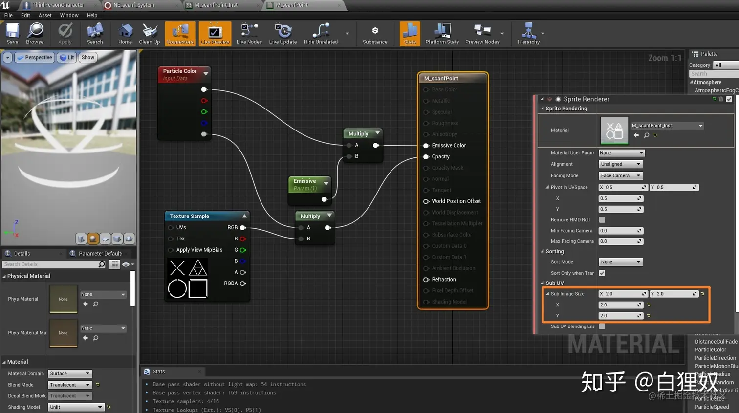Toggle the Connectors toolbar button
This screenshot has height=413, width=739.
coord(180,34)
